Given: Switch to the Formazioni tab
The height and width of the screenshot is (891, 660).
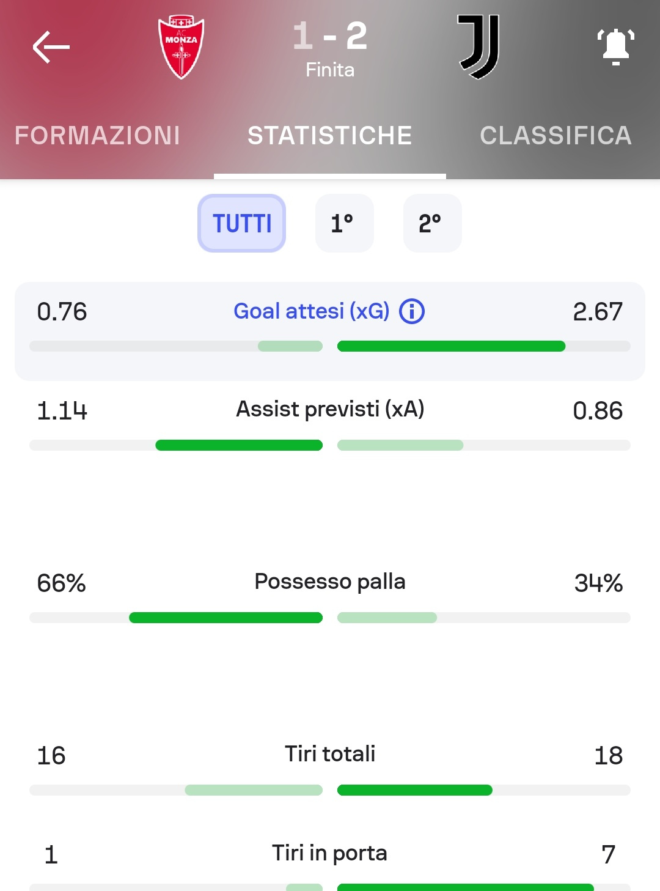Looking at the screenshot, I should tap(98, 136).
